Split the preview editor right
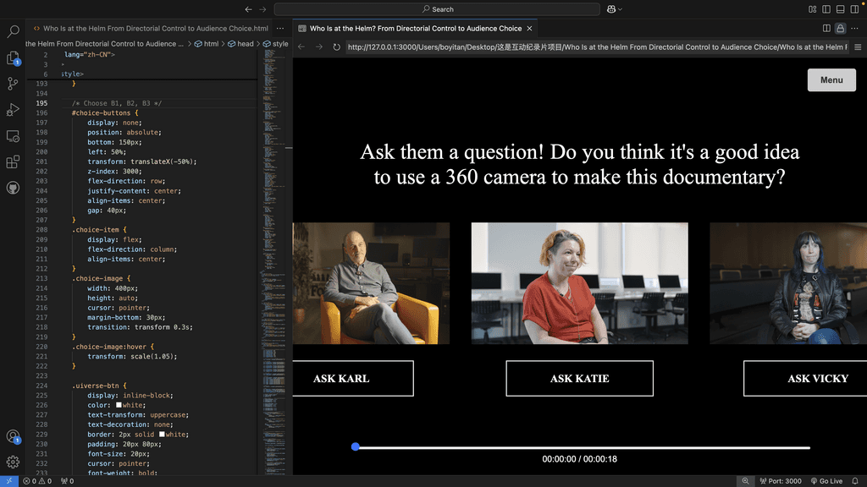The height and width of the screenshot is (487, 867). tap(826, 28)
